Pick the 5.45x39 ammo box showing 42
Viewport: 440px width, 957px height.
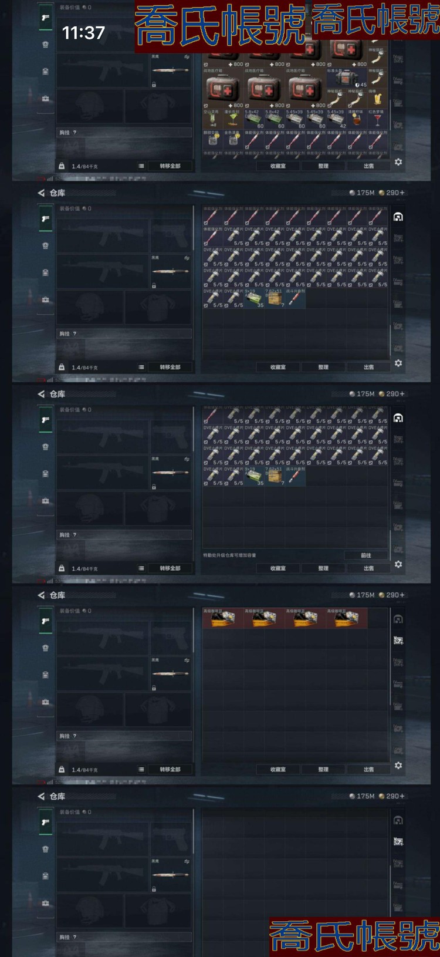[336, 119]
